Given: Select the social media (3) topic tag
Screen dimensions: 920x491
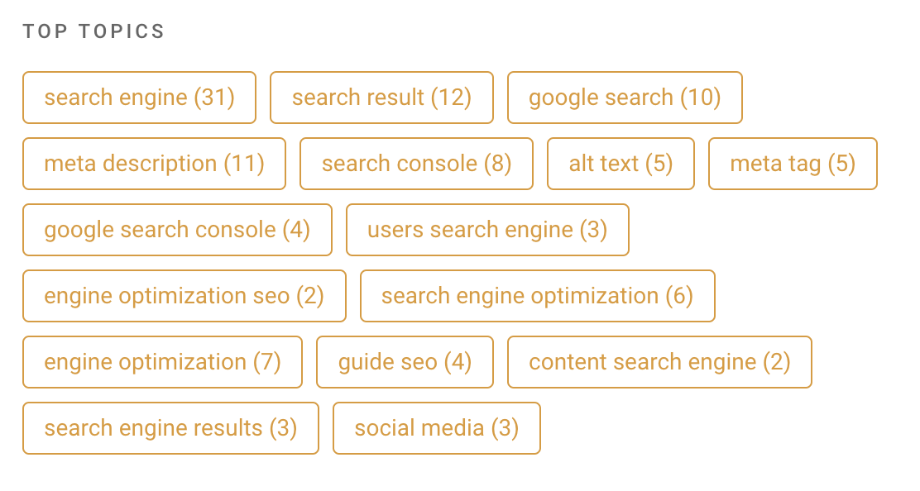Looking at the screenshot, I should [x=436, y=428].
